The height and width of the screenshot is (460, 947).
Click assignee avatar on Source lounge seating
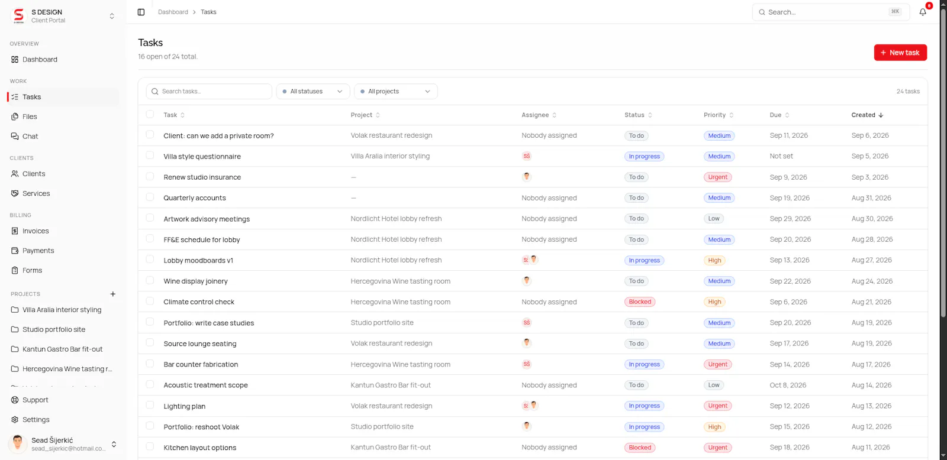tap(527, 343)
